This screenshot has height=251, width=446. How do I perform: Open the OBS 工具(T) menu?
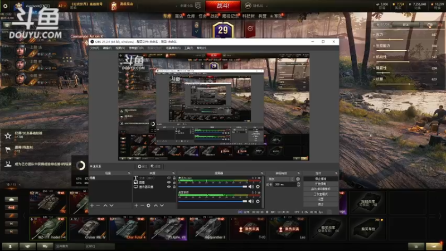(188, 48)
